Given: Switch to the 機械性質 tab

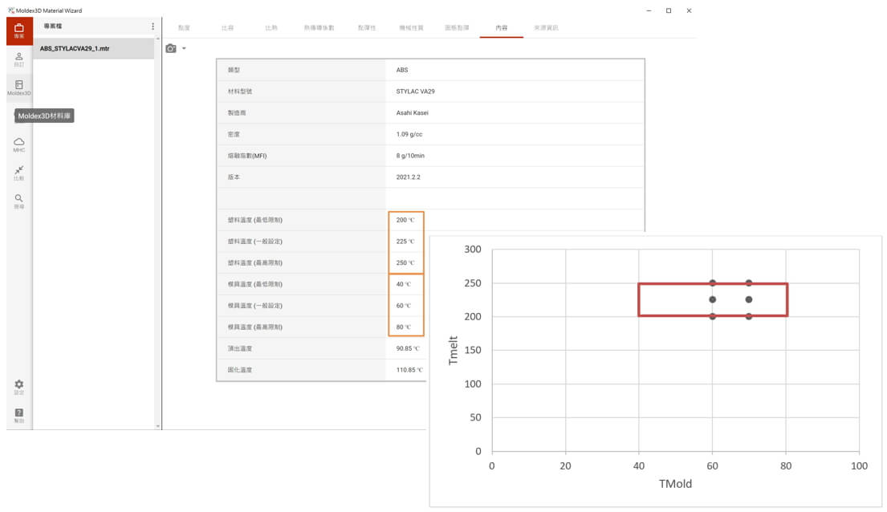Looking at the screenshot, I should pyautogui.click(x=411, y=28).
